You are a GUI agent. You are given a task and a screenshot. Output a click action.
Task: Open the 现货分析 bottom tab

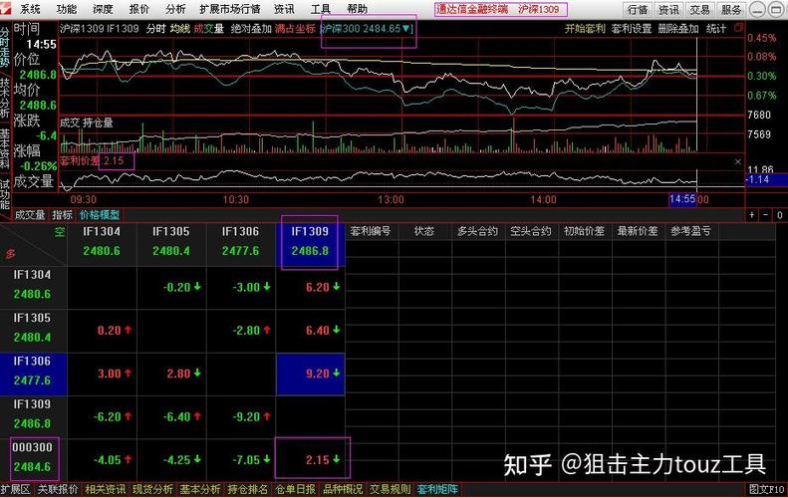[x=152, y=489]
